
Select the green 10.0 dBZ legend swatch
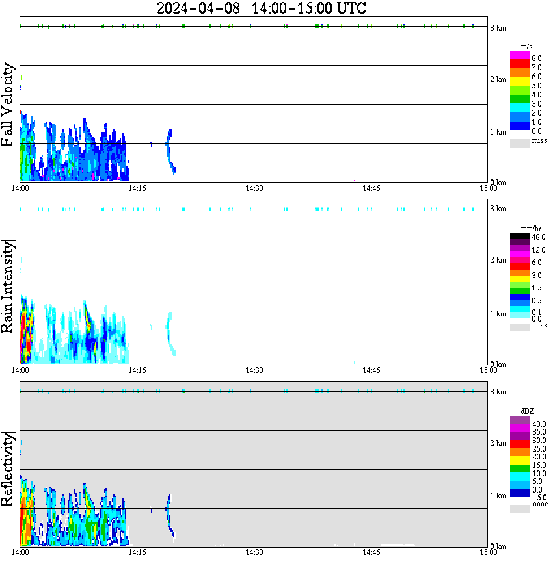[x=520, y=468]
